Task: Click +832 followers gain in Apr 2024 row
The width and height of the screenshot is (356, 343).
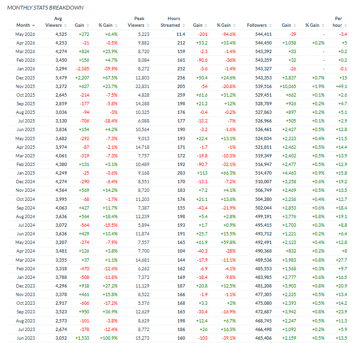Action: pos(290,251)
